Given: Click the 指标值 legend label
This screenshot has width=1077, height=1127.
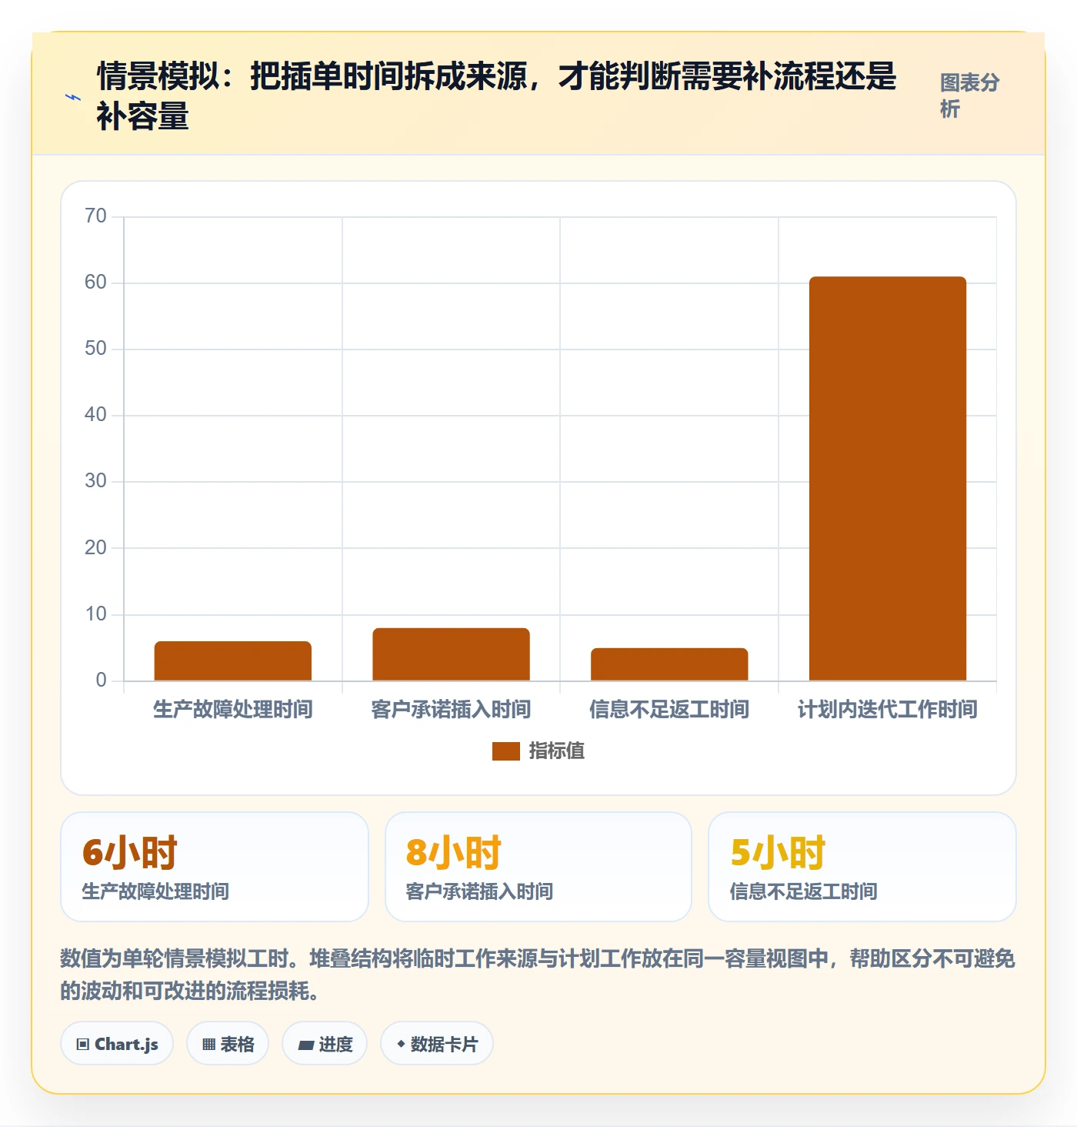Looking at the screenshot, I should click(557, 751).
